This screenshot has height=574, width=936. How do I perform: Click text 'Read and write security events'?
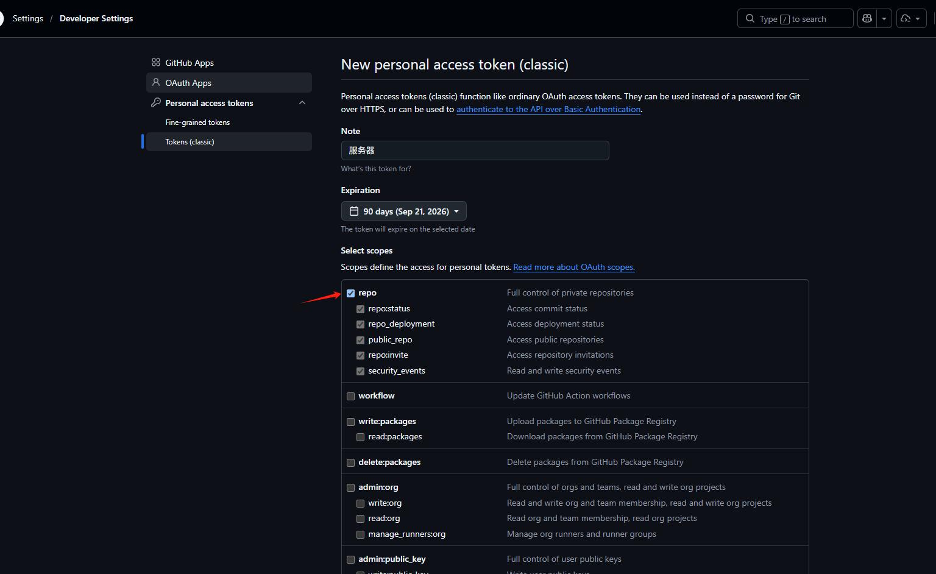point(564,370)
